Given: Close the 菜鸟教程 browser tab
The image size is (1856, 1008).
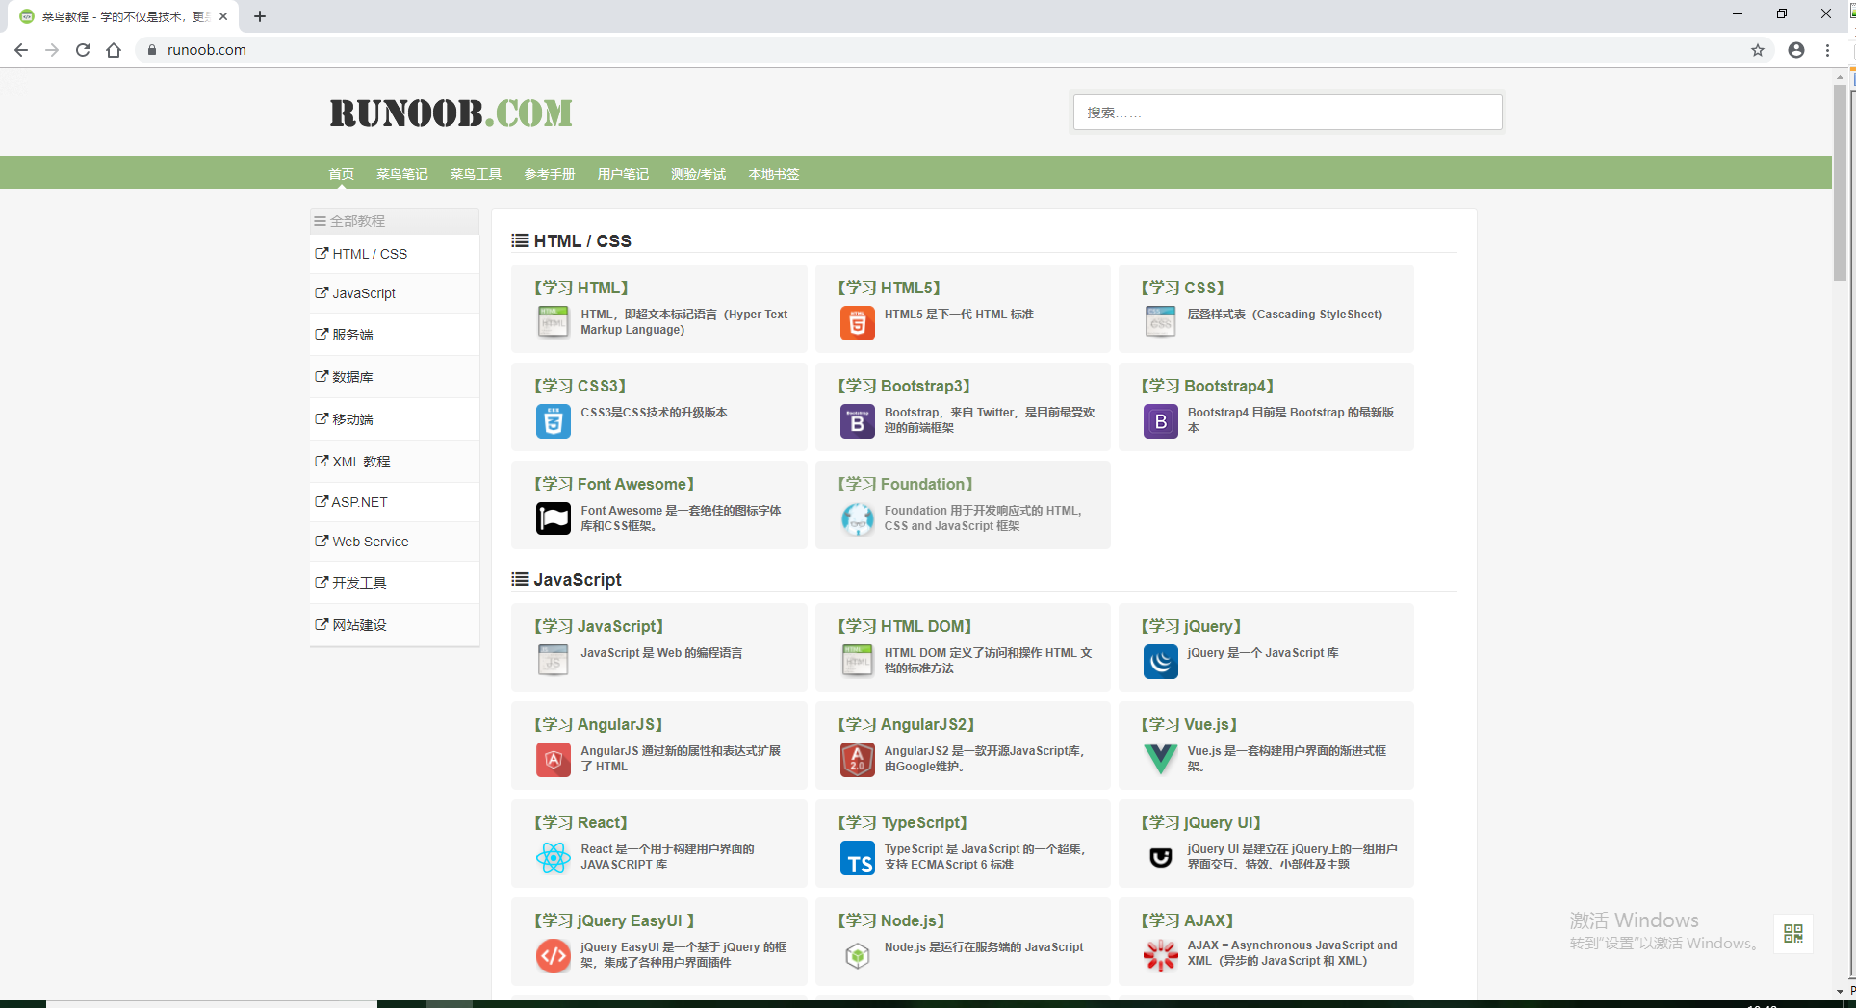Looking at the screenshot, I should point(223,16).
